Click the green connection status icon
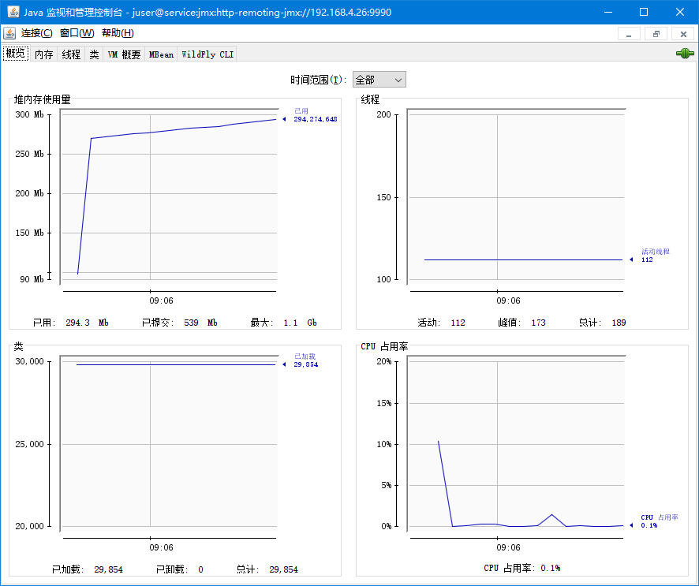The image size is (699, 586). (685, 54)
